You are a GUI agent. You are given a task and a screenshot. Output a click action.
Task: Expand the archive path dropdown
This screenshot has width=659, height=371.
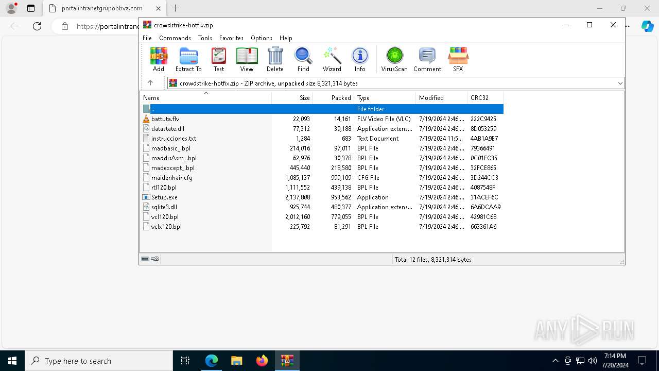coord(620,83)
